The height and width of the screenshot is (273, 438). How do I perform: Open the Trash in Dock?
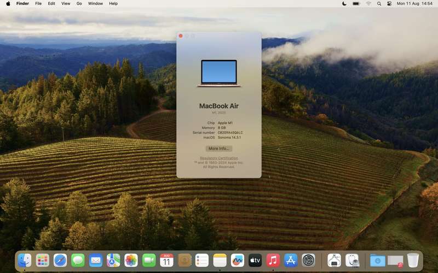pyautogui.click(x=413, y=260)
